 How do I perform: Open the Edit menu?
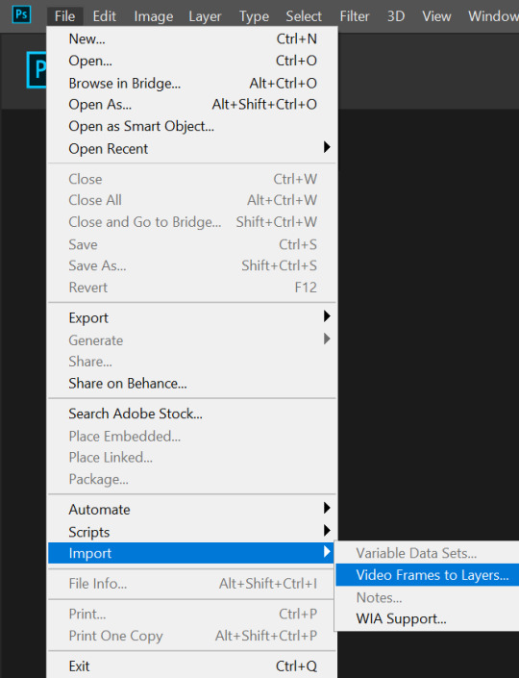pyautogui.click(x=104, y=16)
